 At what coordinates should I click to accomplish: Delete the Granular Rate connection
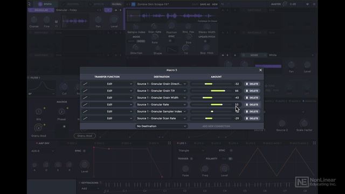tap(252, 105)
